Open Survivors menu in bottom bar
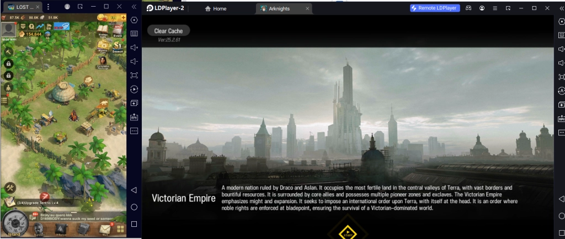Screen dimensions: 565x239 [x=40, y=229]
